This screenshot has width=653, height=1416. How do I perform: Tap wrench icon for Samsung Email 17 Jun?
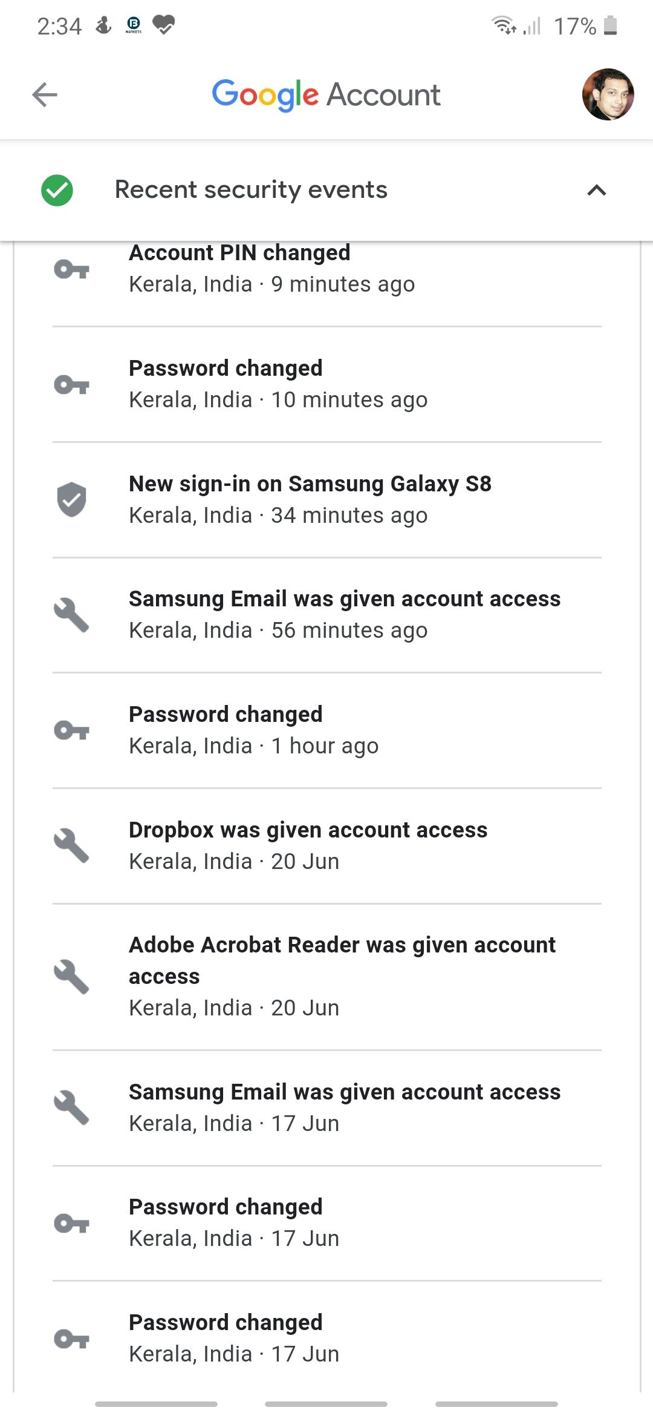pos(71,1107)
